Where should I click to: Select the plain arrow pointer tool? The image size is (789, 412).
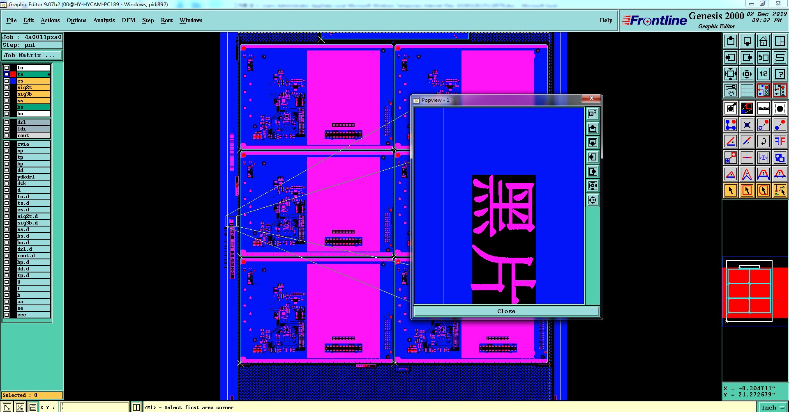point(731,190)
